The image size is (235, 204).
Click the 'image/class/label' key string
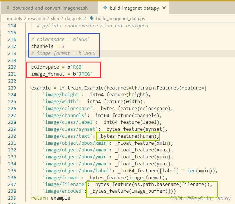click(69, 122)
